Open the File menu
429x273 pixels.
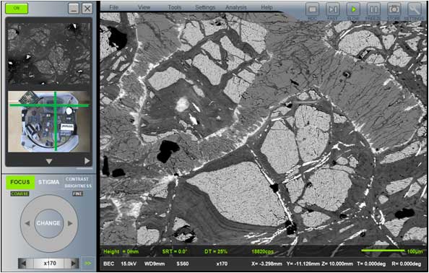113,7
